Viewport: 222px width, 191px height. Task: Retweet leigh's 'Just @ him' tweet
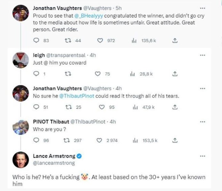[67, 74]
